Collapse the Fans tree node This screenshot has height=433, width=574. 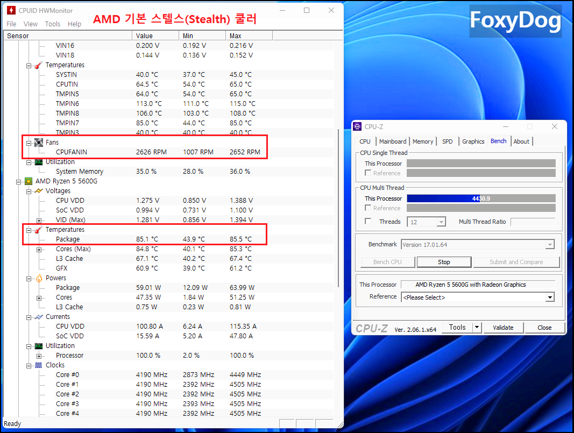coord(29,143)
